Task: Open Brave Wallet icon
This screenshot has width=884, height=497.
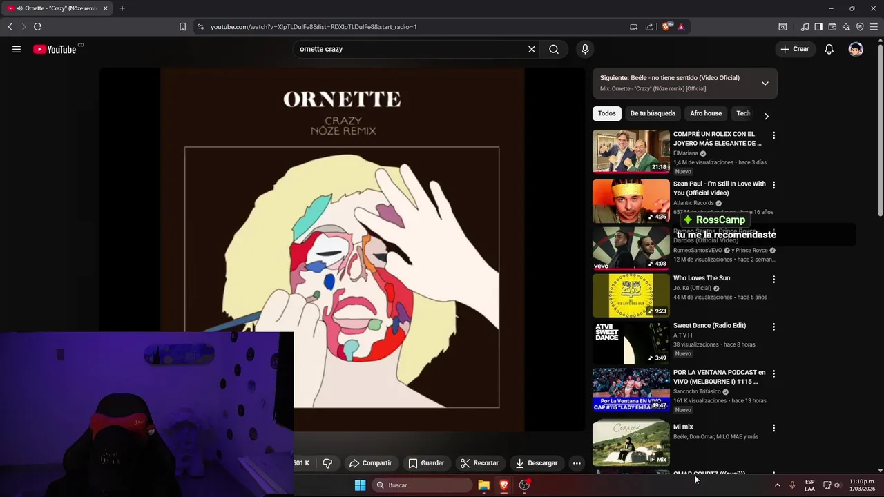Action: pos(832,26)
